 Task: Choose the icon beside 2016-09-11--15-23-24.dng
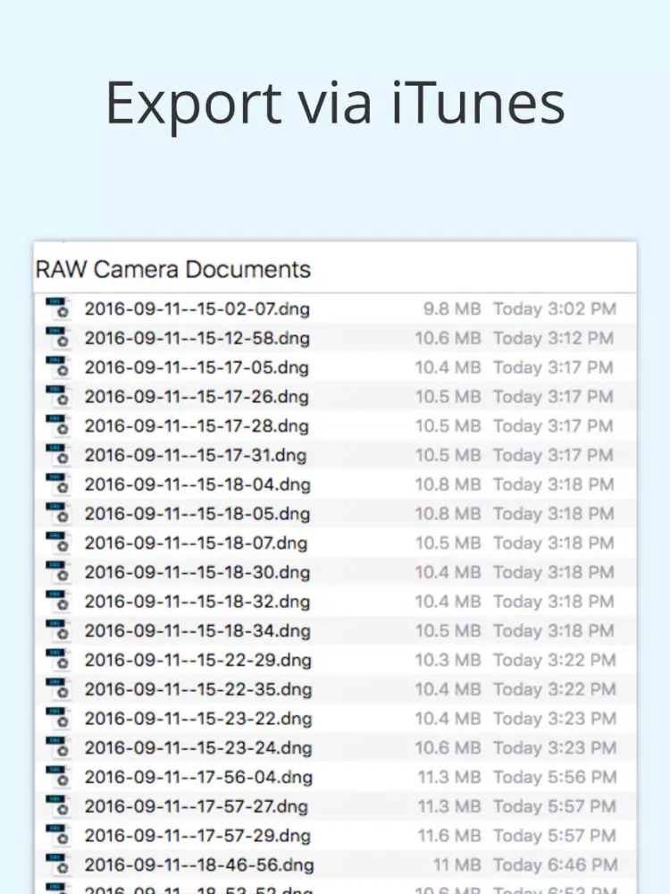(58, 746)
